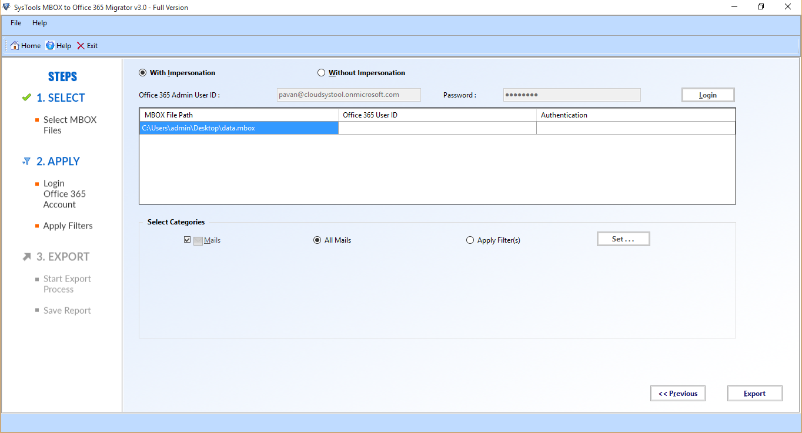Restore down the application window
This screenshot has height=433, width=802.
[x=761, y=7]
